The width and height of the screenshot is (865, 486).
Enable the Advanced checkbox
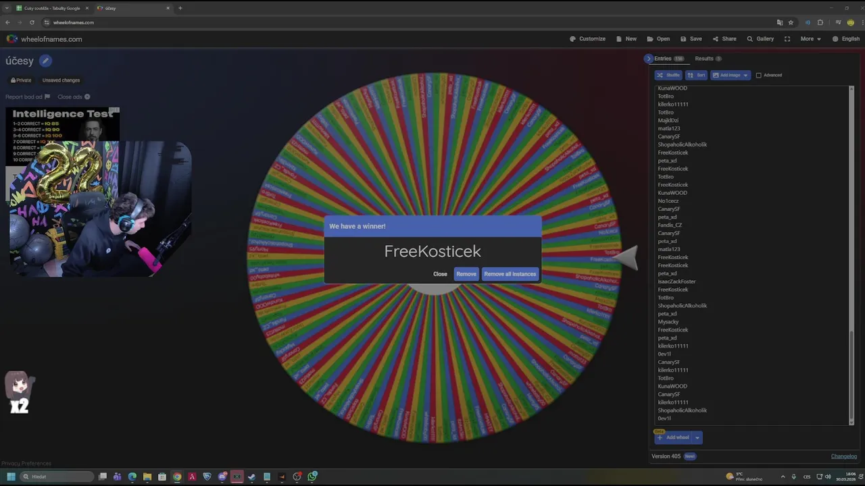[758, 75]
